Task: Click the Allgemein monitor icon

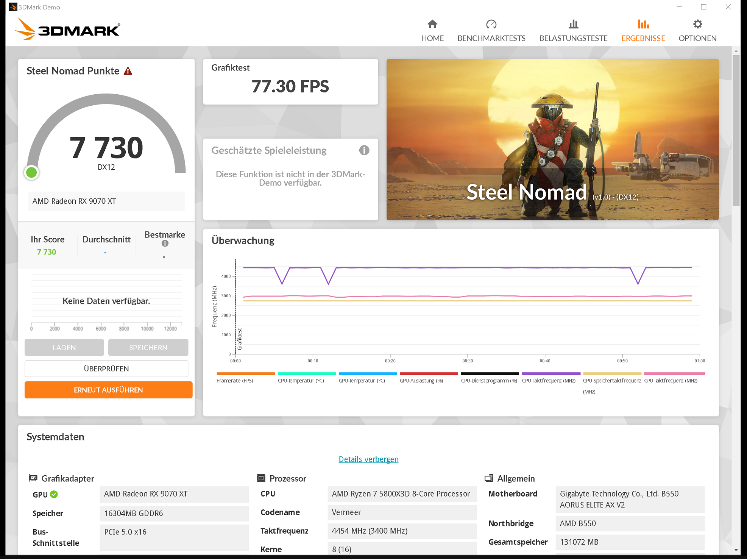Action: (490, 478)
